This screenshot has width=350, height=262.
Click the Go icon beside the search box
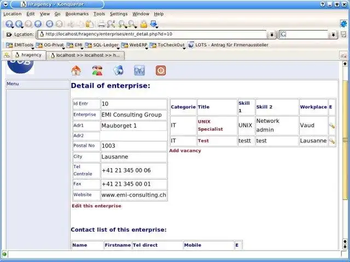[343, 34]
